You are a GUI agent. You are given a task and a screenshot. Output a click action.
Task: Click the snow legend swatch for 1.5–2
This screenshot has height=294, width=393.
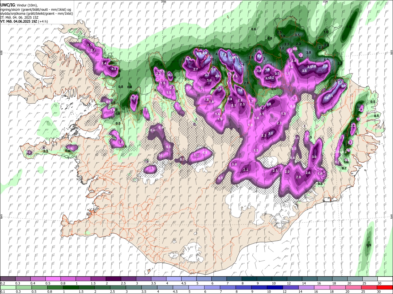[x=98, y=279]
